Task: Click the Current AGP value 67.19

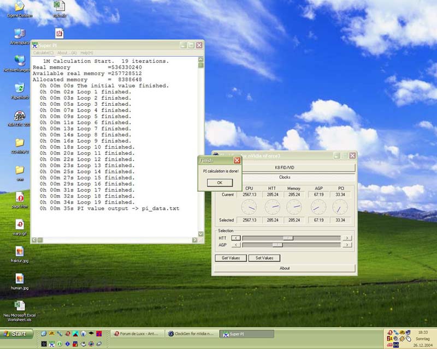Action: pyautogui.click(x=319, y=195)
